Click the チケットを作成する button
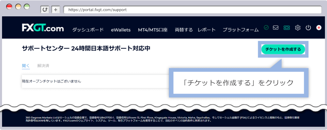The image size is (327, 130). click(x=283, y=49)
